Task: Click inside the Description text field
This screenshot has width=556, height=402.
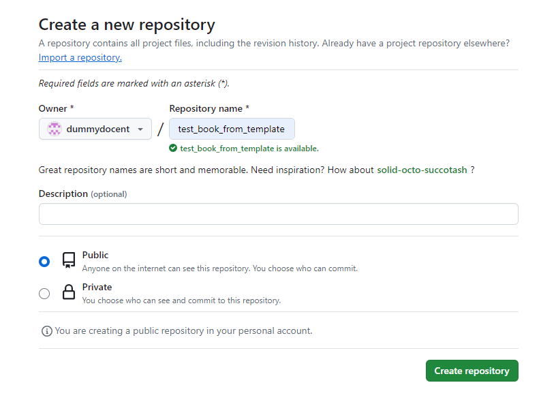Action: point(278,213)
